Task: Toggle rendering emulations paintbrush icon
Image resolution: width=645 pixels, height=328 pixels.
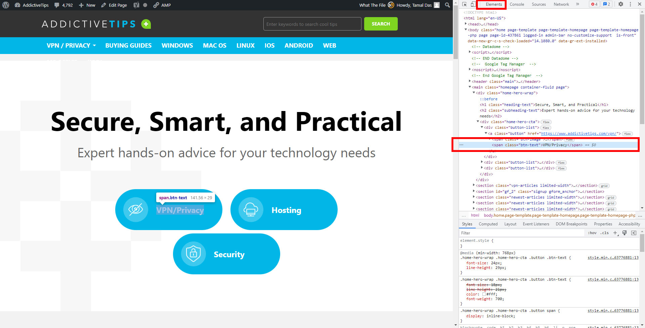Action: coord(625,233)
